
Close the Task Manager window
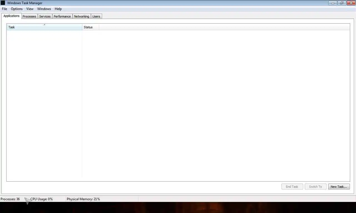pos(351,3)
